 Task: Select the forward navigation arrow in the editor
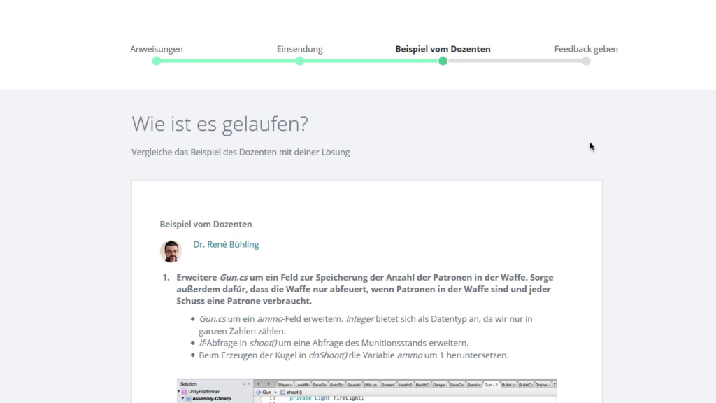point(268,383)
